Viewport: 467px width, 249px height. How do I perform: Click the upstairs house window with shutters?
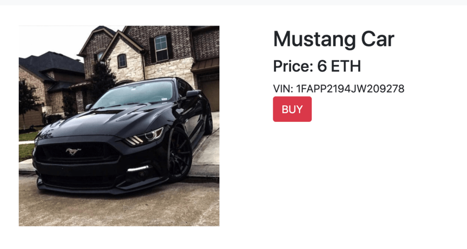tap(161, 48)
